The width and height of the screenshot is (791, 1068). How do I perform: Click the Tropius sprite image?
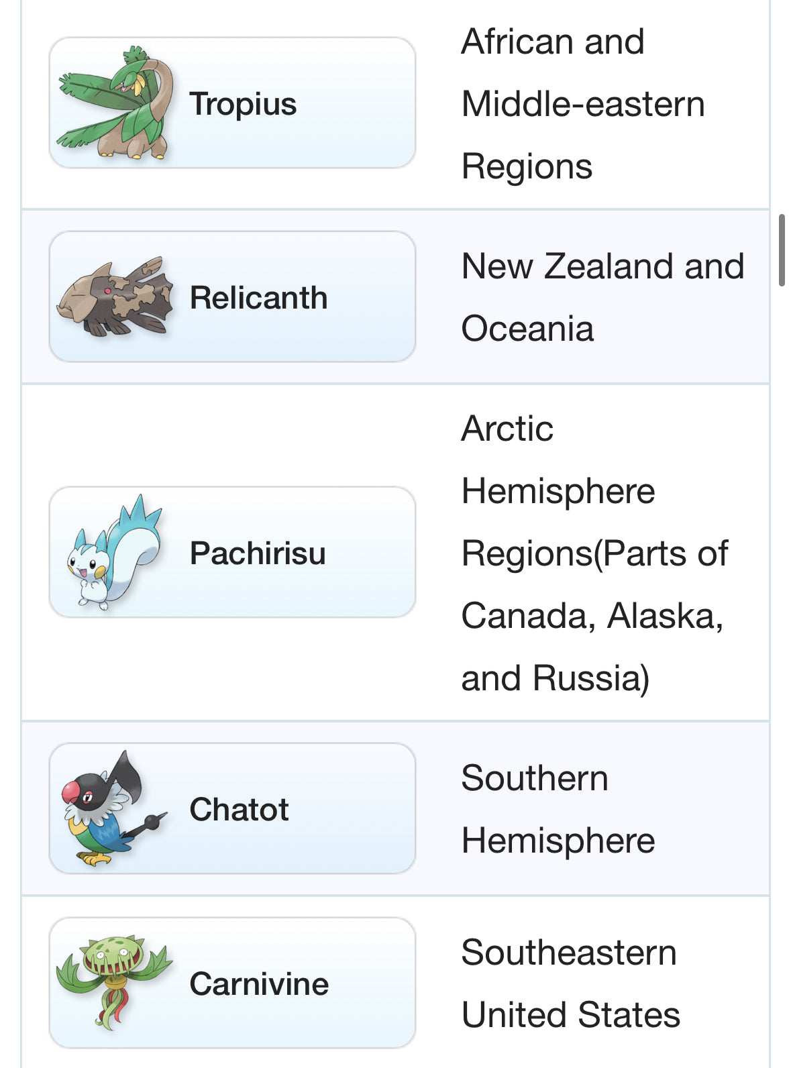(x=114, y=103)
